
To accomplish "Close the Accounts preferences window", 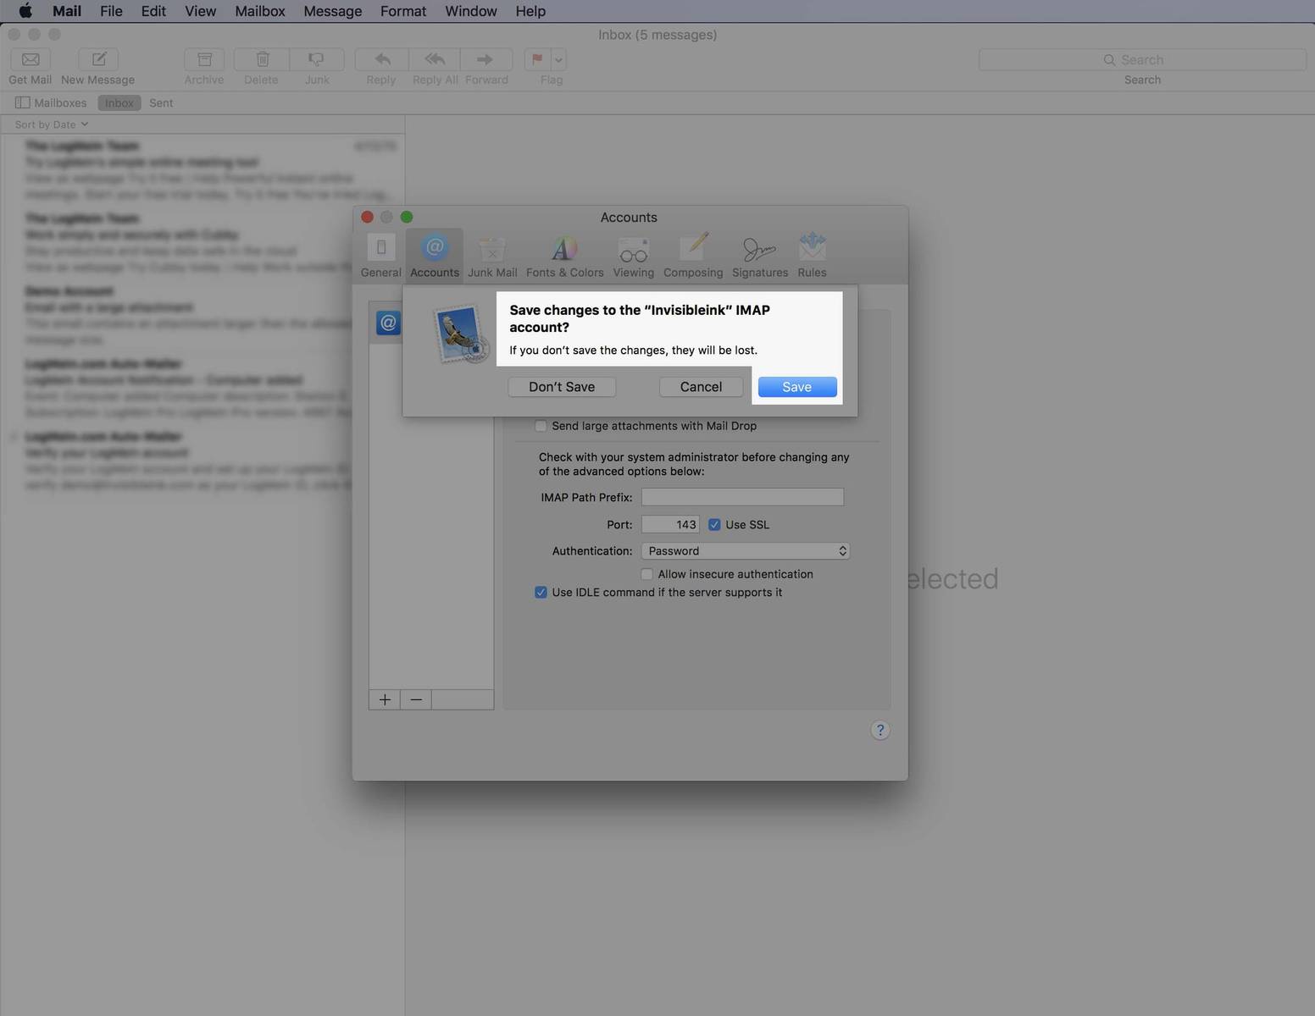I will 368,217.
